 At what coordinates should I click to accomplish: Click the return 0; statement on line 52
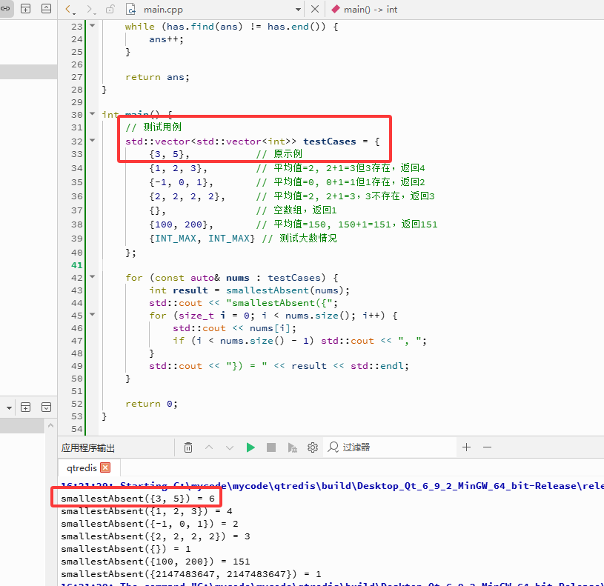point(151,404)
